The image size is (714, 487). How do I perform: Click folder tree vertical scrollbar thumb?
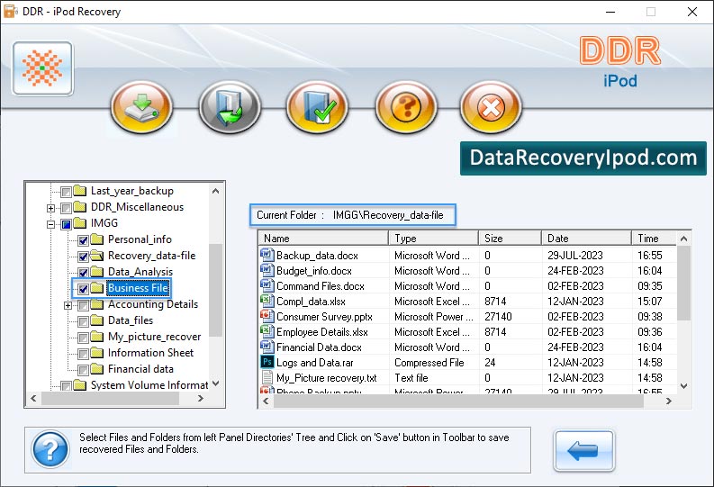click(216, 290)
